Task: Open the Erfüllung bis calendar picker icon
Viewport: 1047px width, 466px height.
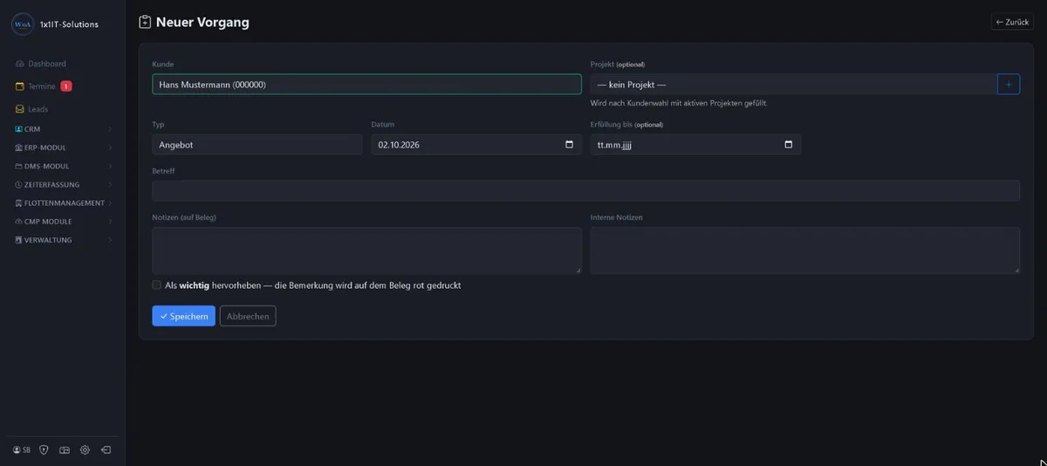Action: click(x=789, y=145)
